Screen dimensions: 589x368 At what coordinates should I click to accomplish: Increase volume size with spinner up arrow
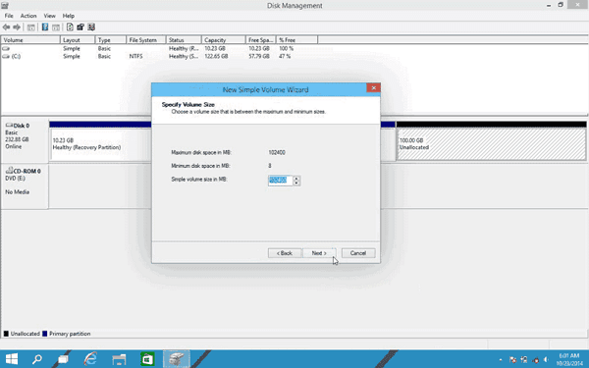296,179
